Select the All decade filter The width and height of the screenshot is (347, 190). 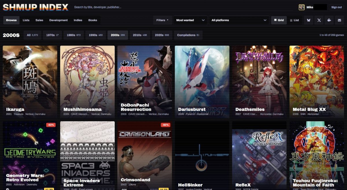(32, 35)
